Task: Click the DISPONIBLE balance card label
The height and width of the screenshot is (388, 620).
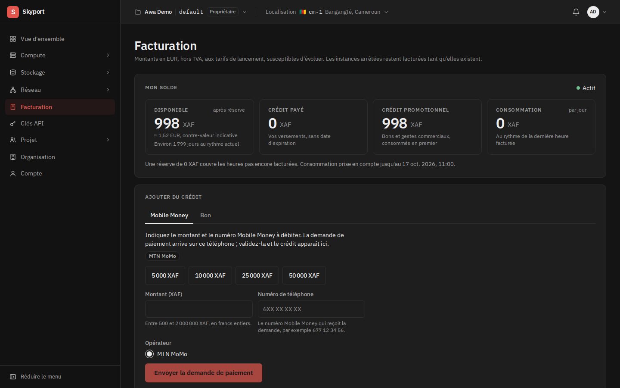Action: [x=171, y=110]
